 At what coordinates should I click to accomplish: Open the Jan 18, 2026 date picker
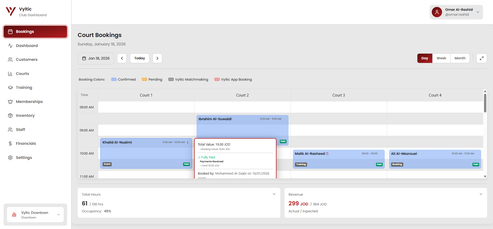(96, 58)
